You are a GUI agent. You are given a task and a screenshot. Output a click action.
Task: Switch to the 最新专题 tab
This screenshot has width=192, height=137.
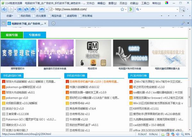tap(12, 35)
